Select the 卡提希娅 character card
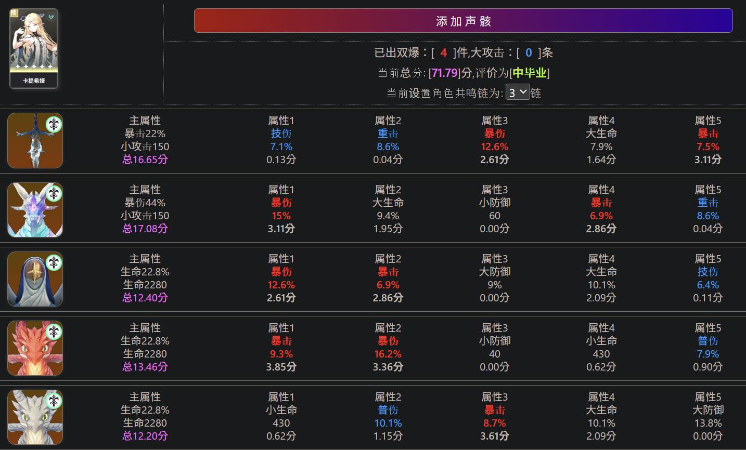Viewport: 746px width, 450px height. pyautogui.click(x=34, y=48)
